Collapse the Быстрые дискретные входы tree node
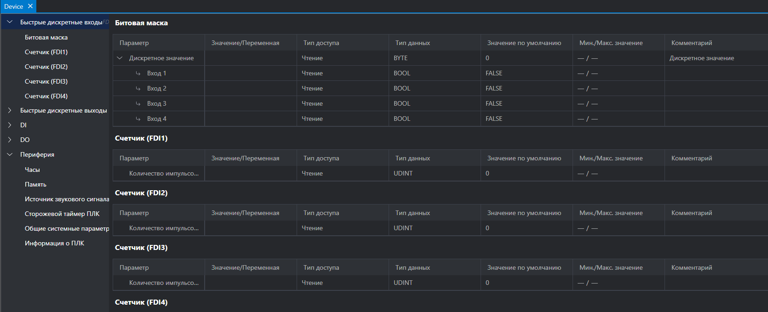Viewport: 768px width, 312px height. tap(10, 22)
